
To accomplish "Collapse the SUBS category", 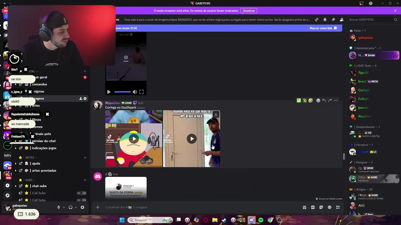I will pos(29,180).
